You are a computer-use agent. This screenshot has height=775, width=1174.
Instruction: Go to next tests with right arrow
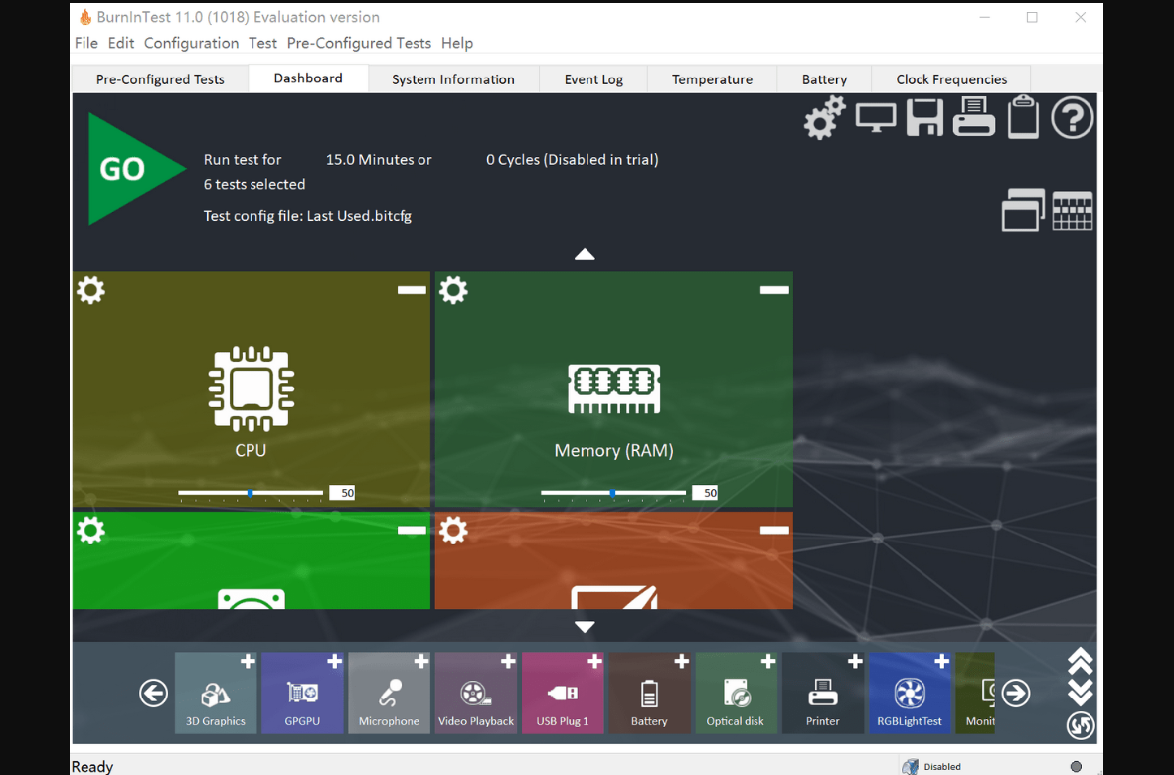pyautogui.click(x=1015, y=693)
